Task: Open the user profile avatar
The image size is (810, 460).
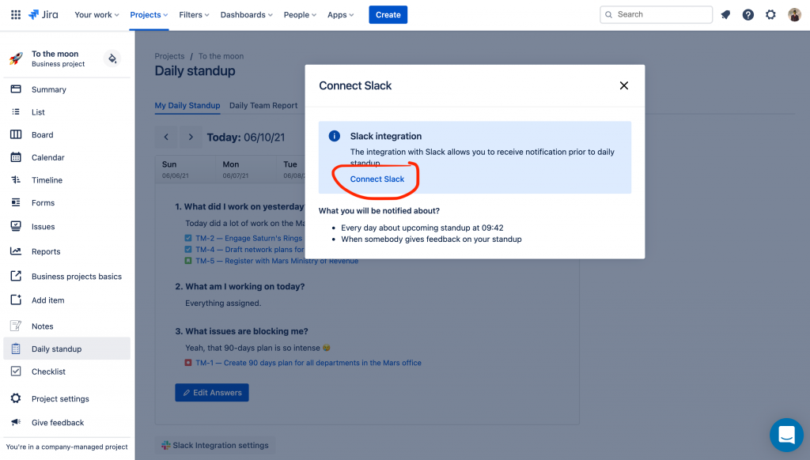Action: point(794,14)
